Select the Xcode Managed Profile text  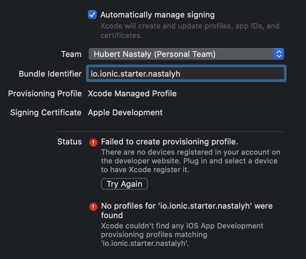(132, 94)
